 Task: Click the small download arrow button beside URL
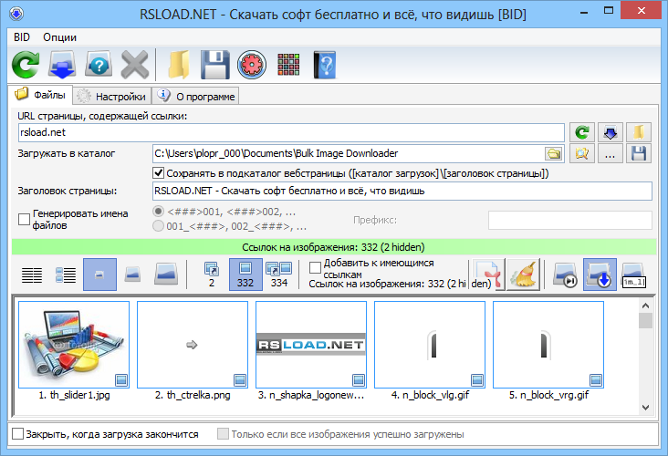pyautogui.click(x=611, y=132)
